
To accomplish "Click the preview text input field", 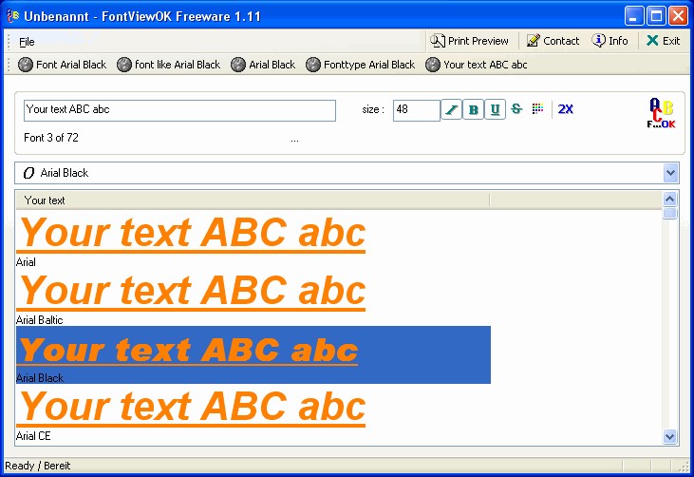I will point(179,110).
